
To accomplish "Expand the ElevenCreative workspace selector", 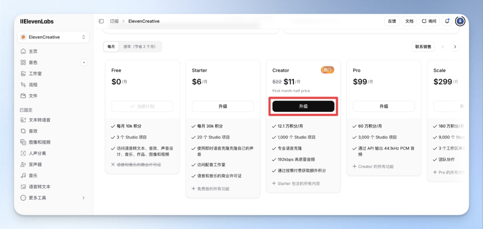I will (53, 37).
